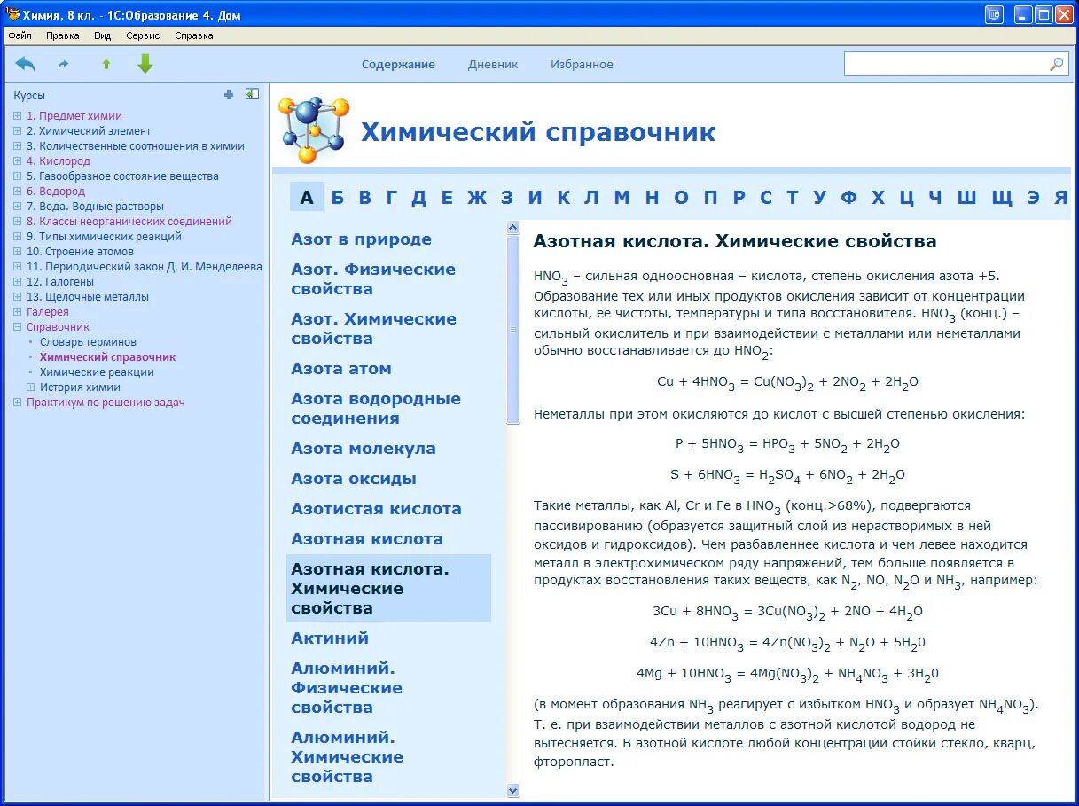1079x806 pixels.
Task: Open the 'Азот в природе' article
Action: tap(362, 239)
